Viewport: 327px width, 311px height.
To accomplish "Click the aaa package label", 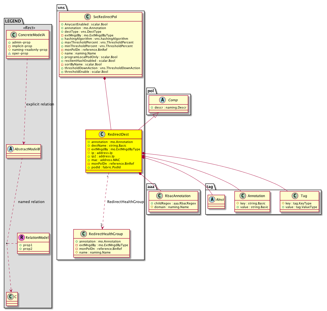I will [151, 186].
